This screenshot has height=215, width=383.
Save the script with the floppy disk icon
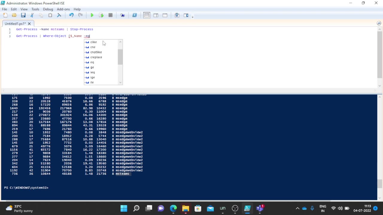click(23, 15)
